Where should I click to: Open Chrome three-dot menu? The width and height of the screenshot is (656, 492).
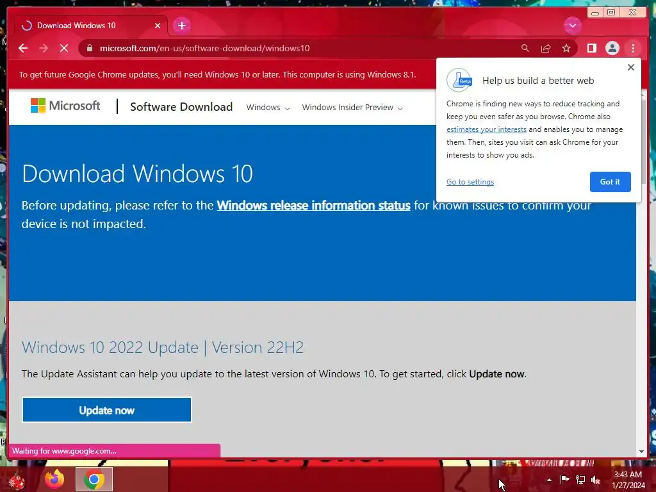click(633, 48)
